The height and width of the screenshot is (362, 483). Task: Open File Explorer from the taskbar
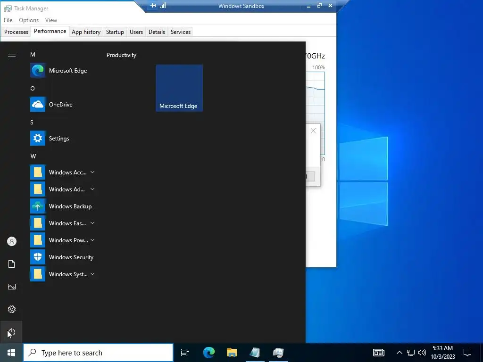232,353
